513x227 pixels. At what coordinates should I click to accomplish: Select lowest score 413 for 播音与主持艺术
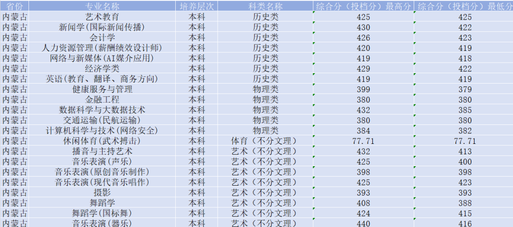click(x=464, y=151)
